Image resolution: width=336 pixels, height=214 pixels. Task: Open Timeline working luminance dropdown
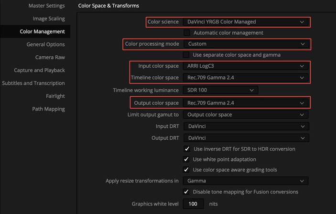pyautogui.click(x=220, y=90)
